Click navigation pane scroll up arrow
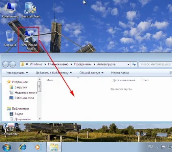Screen dimensions: 172x152 coord(39,79)
